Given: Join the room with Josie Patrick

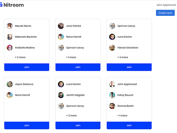Looking at the screenshot, I should (x=78, y=67).
